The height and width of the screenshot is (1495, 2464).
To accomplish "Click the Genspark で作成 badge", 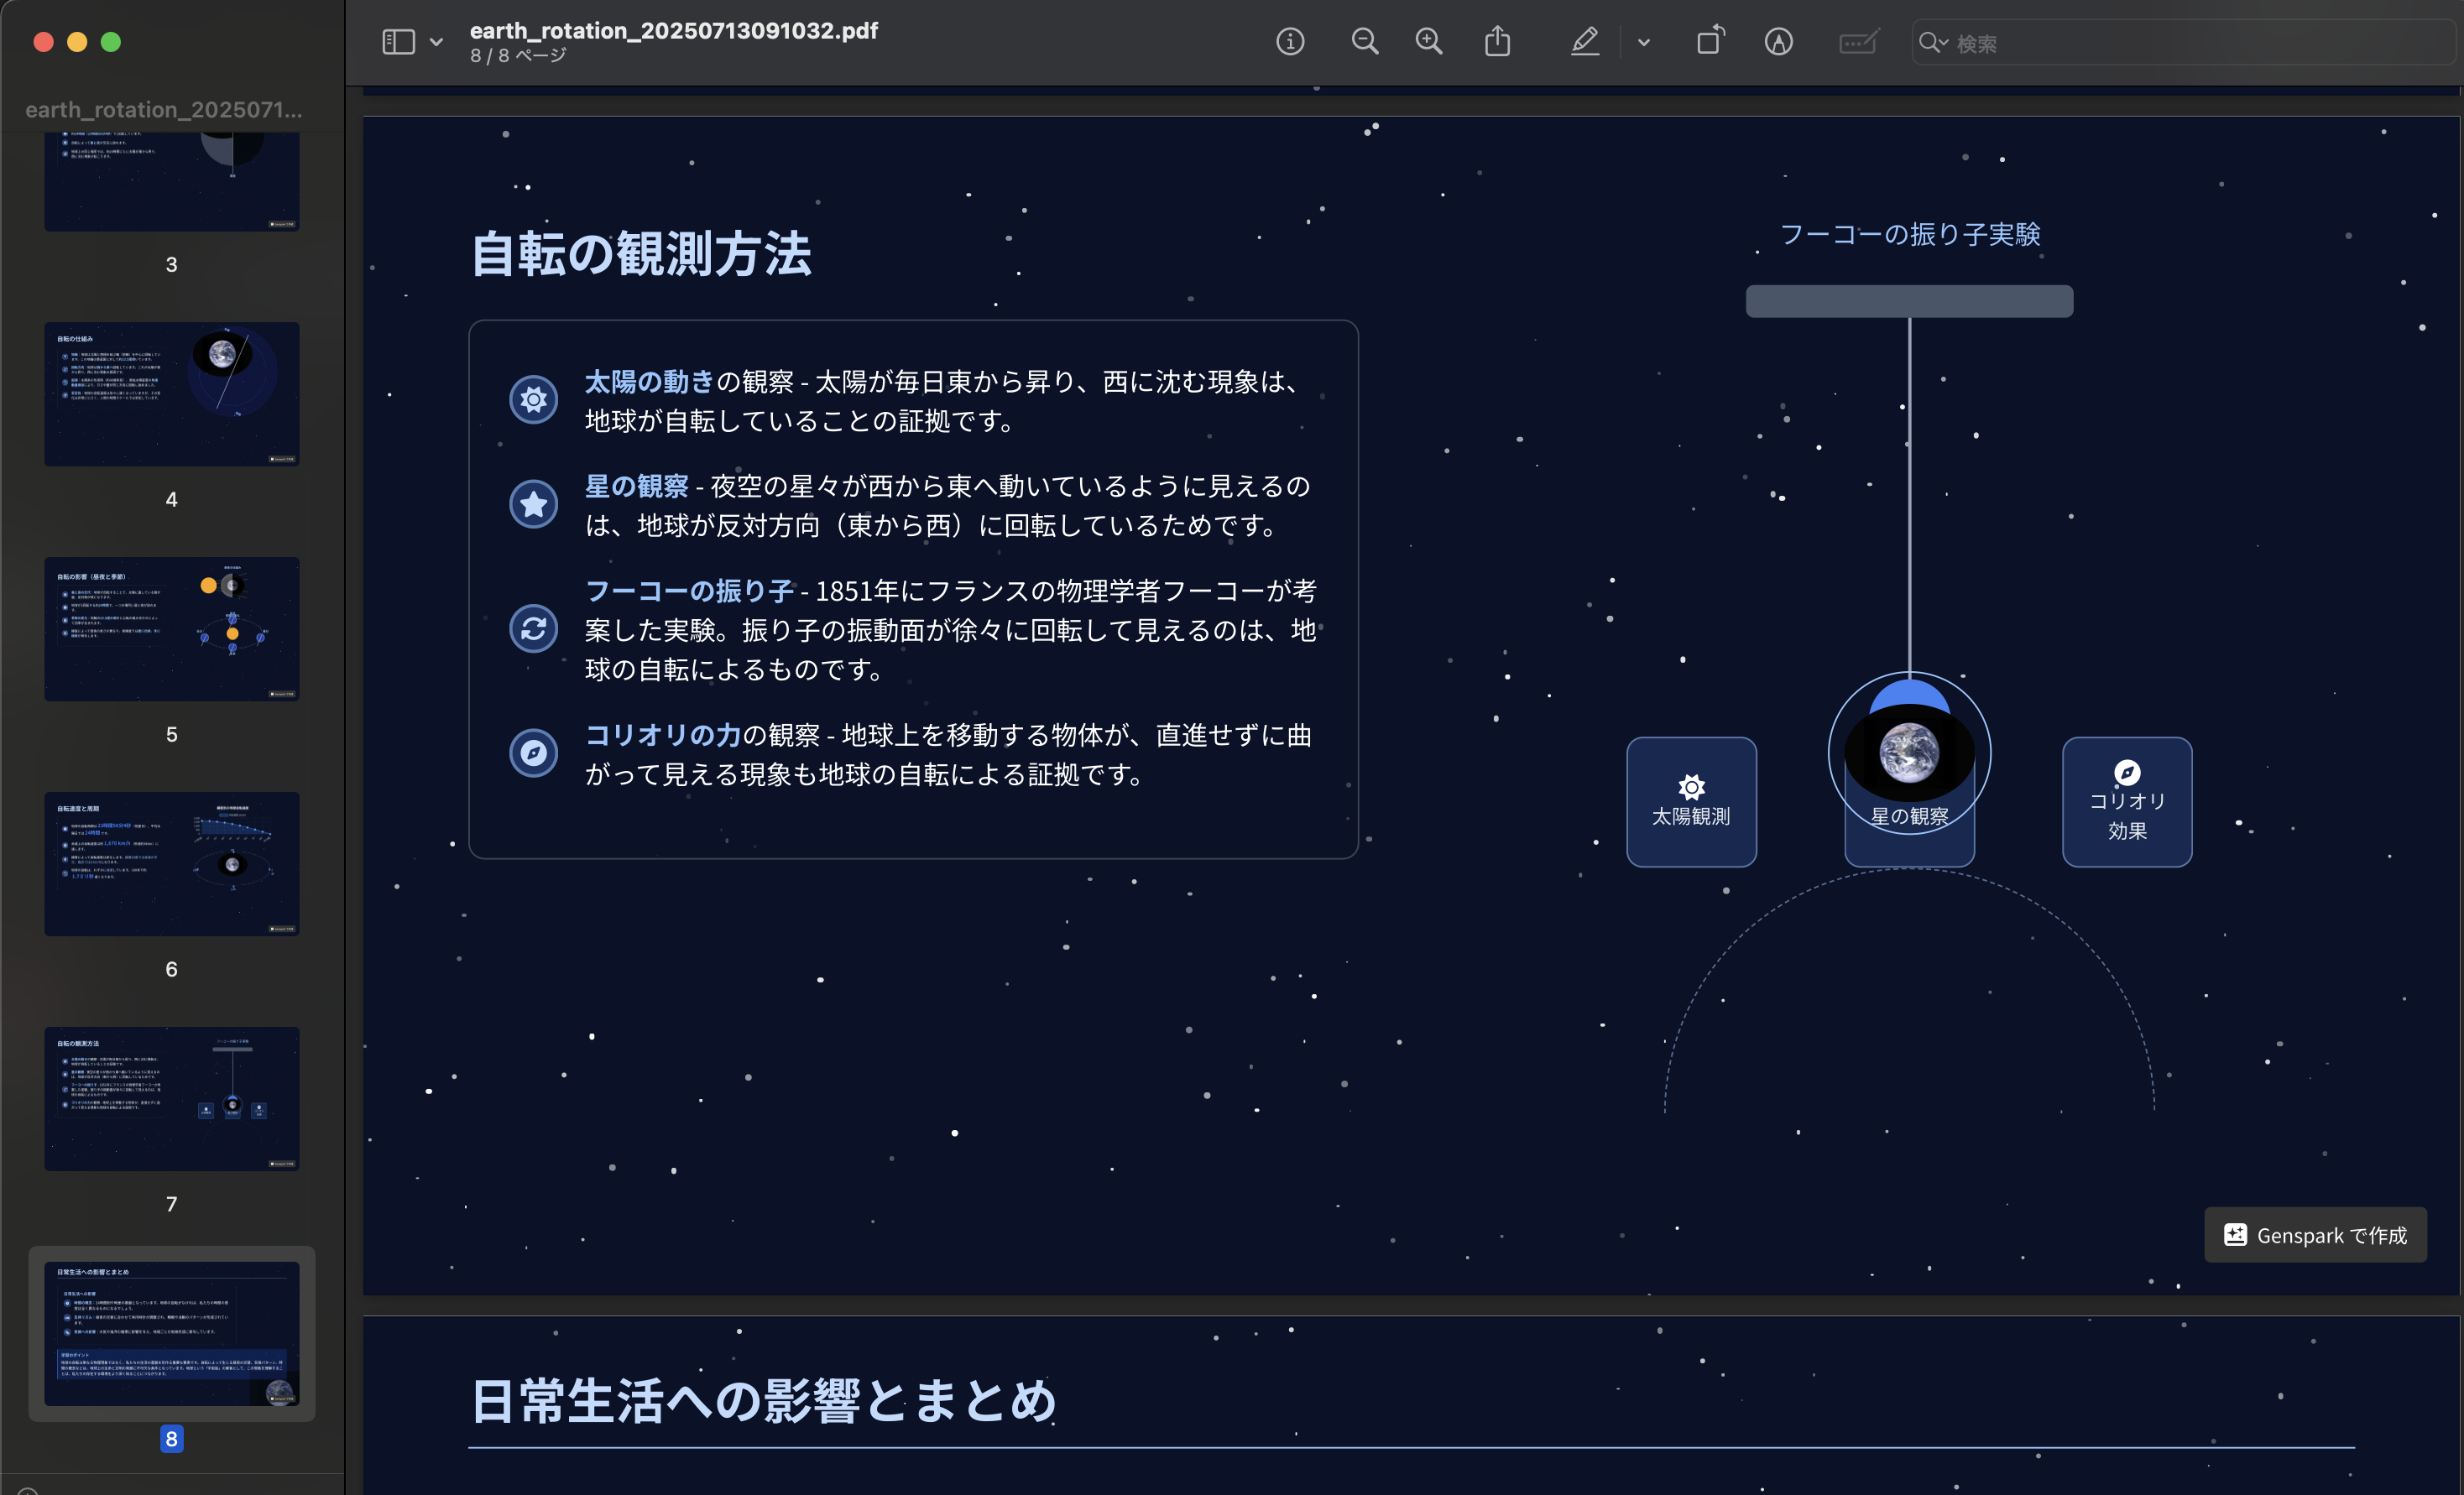I will (2315, 1235).
